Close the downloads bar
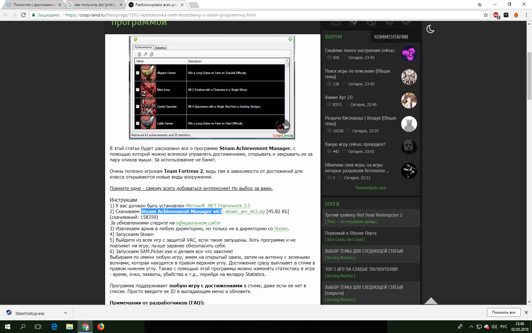The height and width of the screenshot is (333, 532). tap(526, 312)
